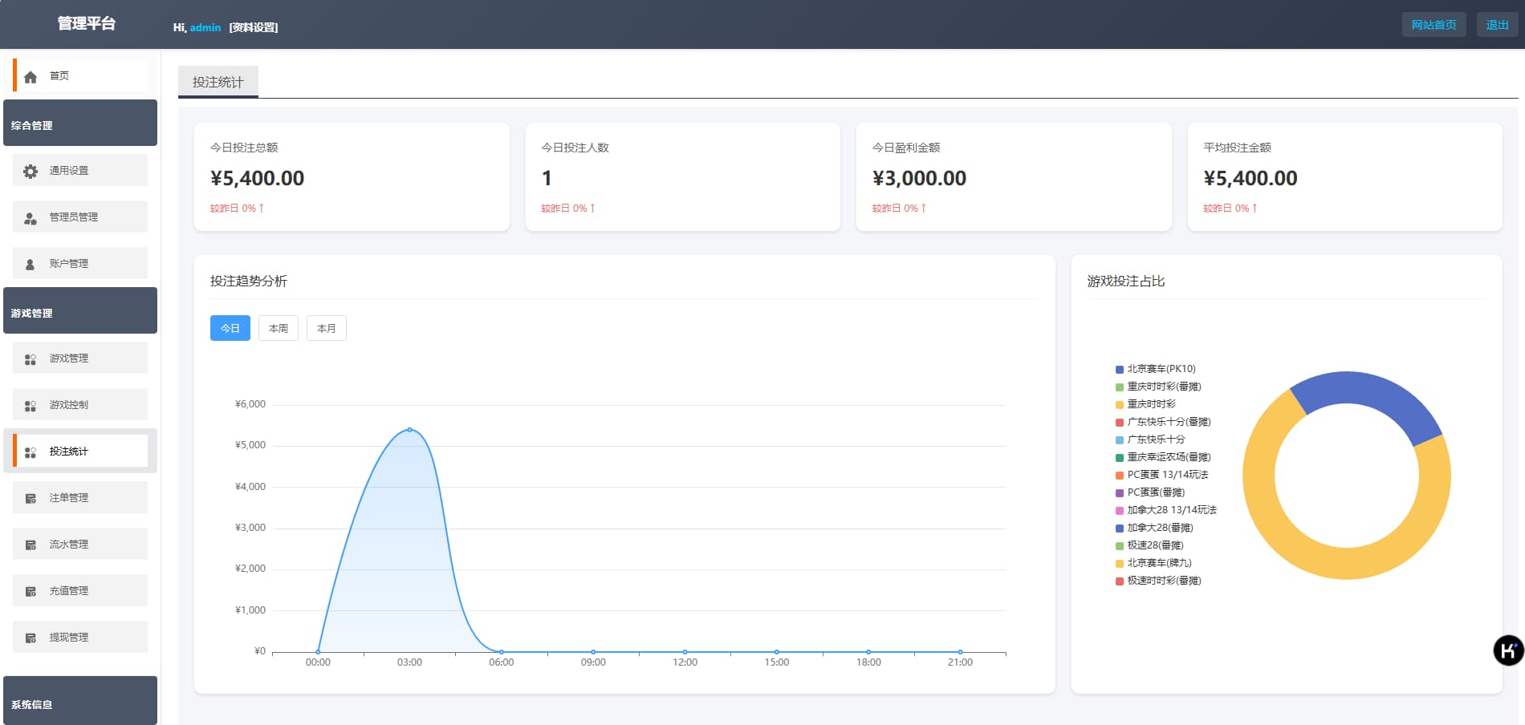
Task: Click the 账户管理 person icon
Action: 31,264
